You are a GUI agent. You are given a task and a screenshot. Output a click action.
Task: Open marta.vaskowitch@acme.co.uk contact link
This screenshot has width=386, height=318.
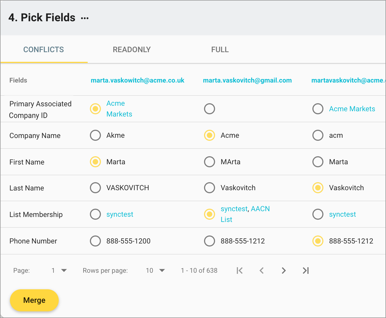pyautogui.click(x=138, y=80)
